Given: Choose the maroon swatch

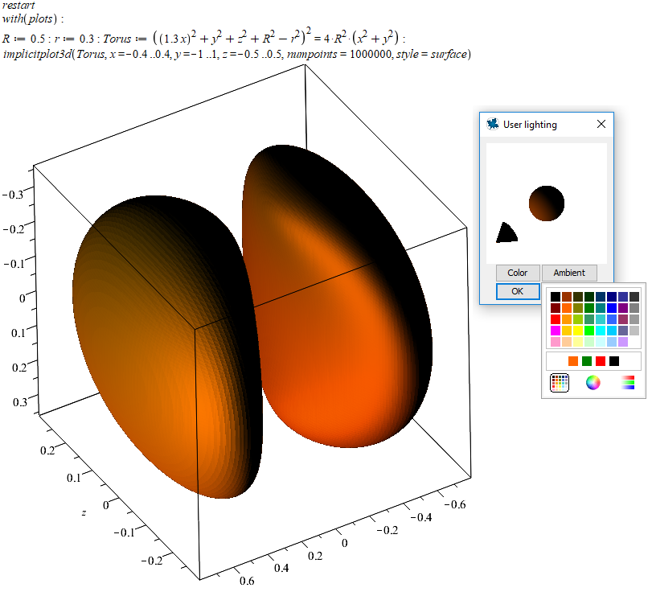Looking at the screenshot, I should coord(556,308).
